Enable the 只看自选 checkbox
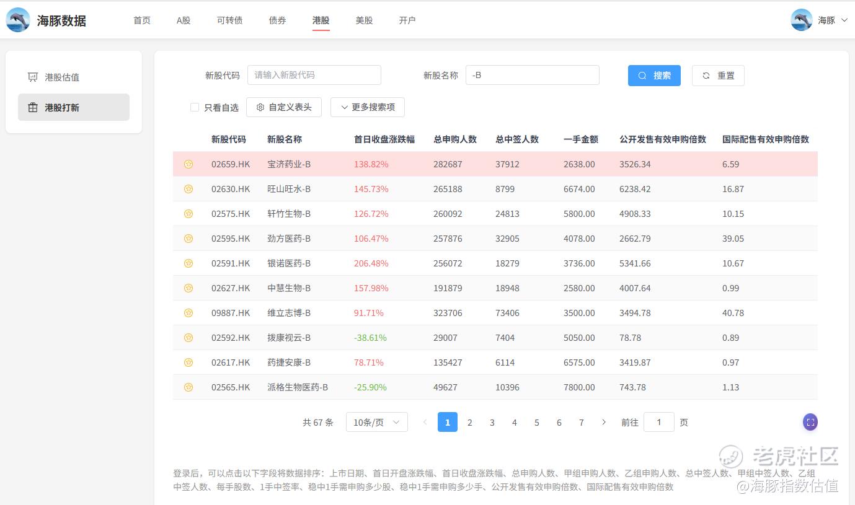The height and width of the screenshot is (505, 855). (x=195, y=107)
